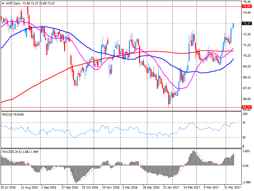This screenshot has width=254, height=191.
Task: Select the 74.99 red resistance price tag
Action: (247, 6)
